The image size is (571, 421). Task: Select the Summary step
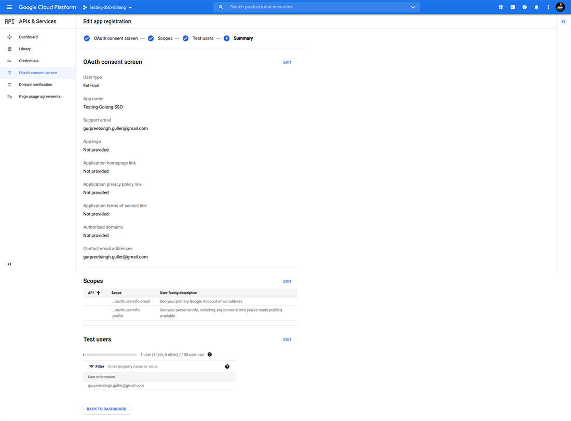[243, 38]
